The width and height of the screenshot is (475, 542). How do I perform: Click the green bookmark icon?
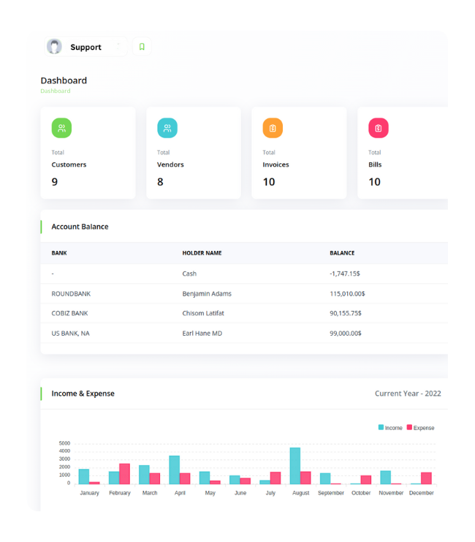pos(142,47)
